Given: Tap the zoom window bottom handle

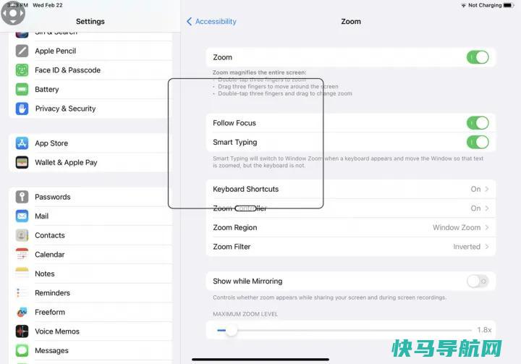Looking at the screenshot, I should [245, 208].
